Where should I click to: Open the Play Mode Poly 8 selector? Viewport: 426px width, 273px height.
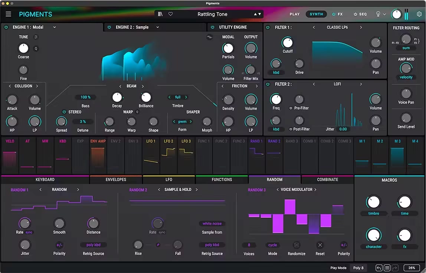point(358,268)
